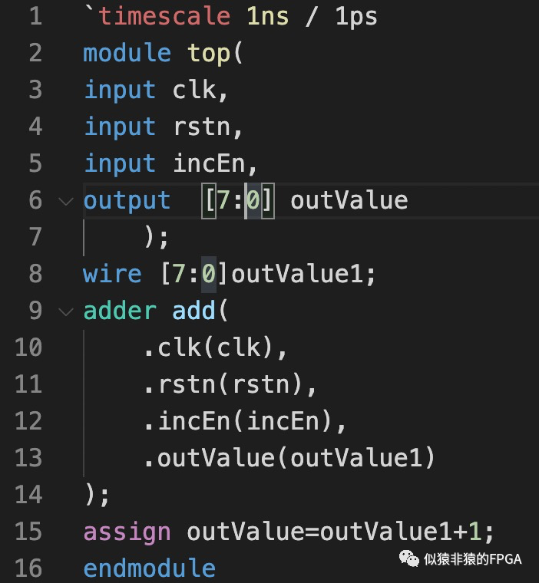Click line number 12 in the gutter

tap(28, 421)
